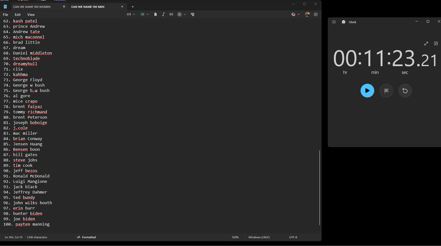Click the unsaved dot on 100 MEN tab
Image resolution: width=441 pixels, height=246 pixels.
(122, 7)
